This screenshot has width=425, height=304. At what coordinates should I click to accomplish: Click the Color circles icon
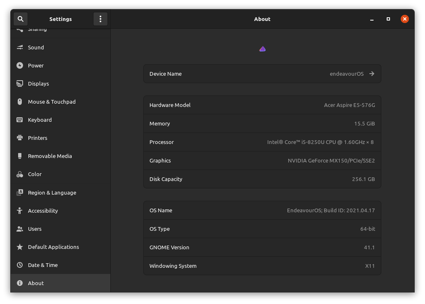pos(20,174)
